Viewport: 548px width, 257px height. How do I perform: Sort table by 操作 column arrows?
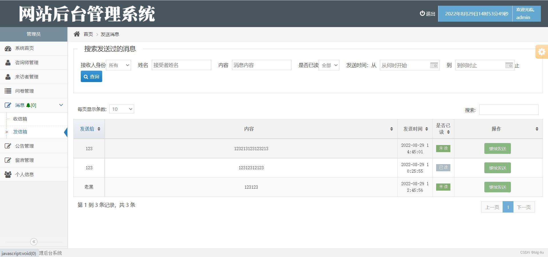(x=537, y=129)
